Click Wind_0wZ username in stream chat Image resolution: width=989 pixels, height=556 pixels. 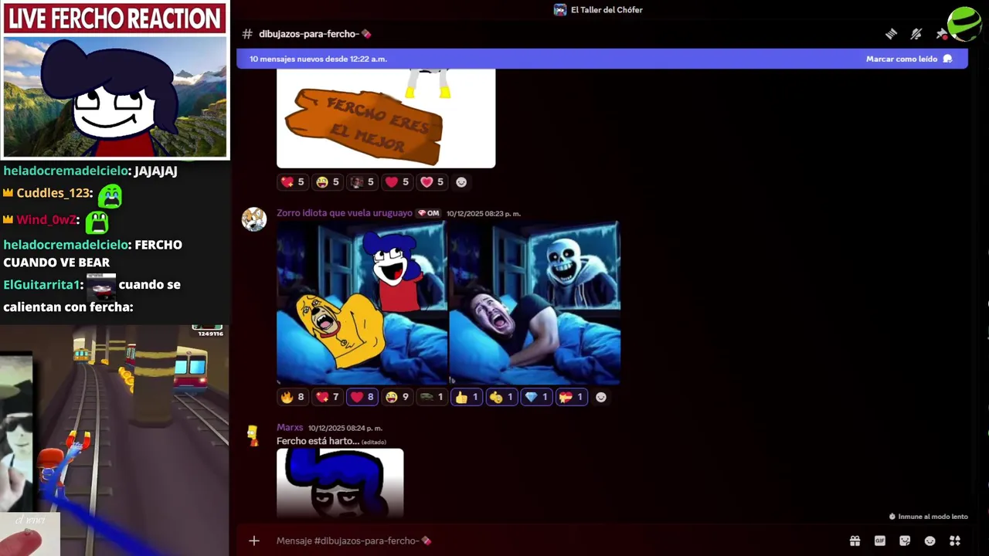click(47, 220)
